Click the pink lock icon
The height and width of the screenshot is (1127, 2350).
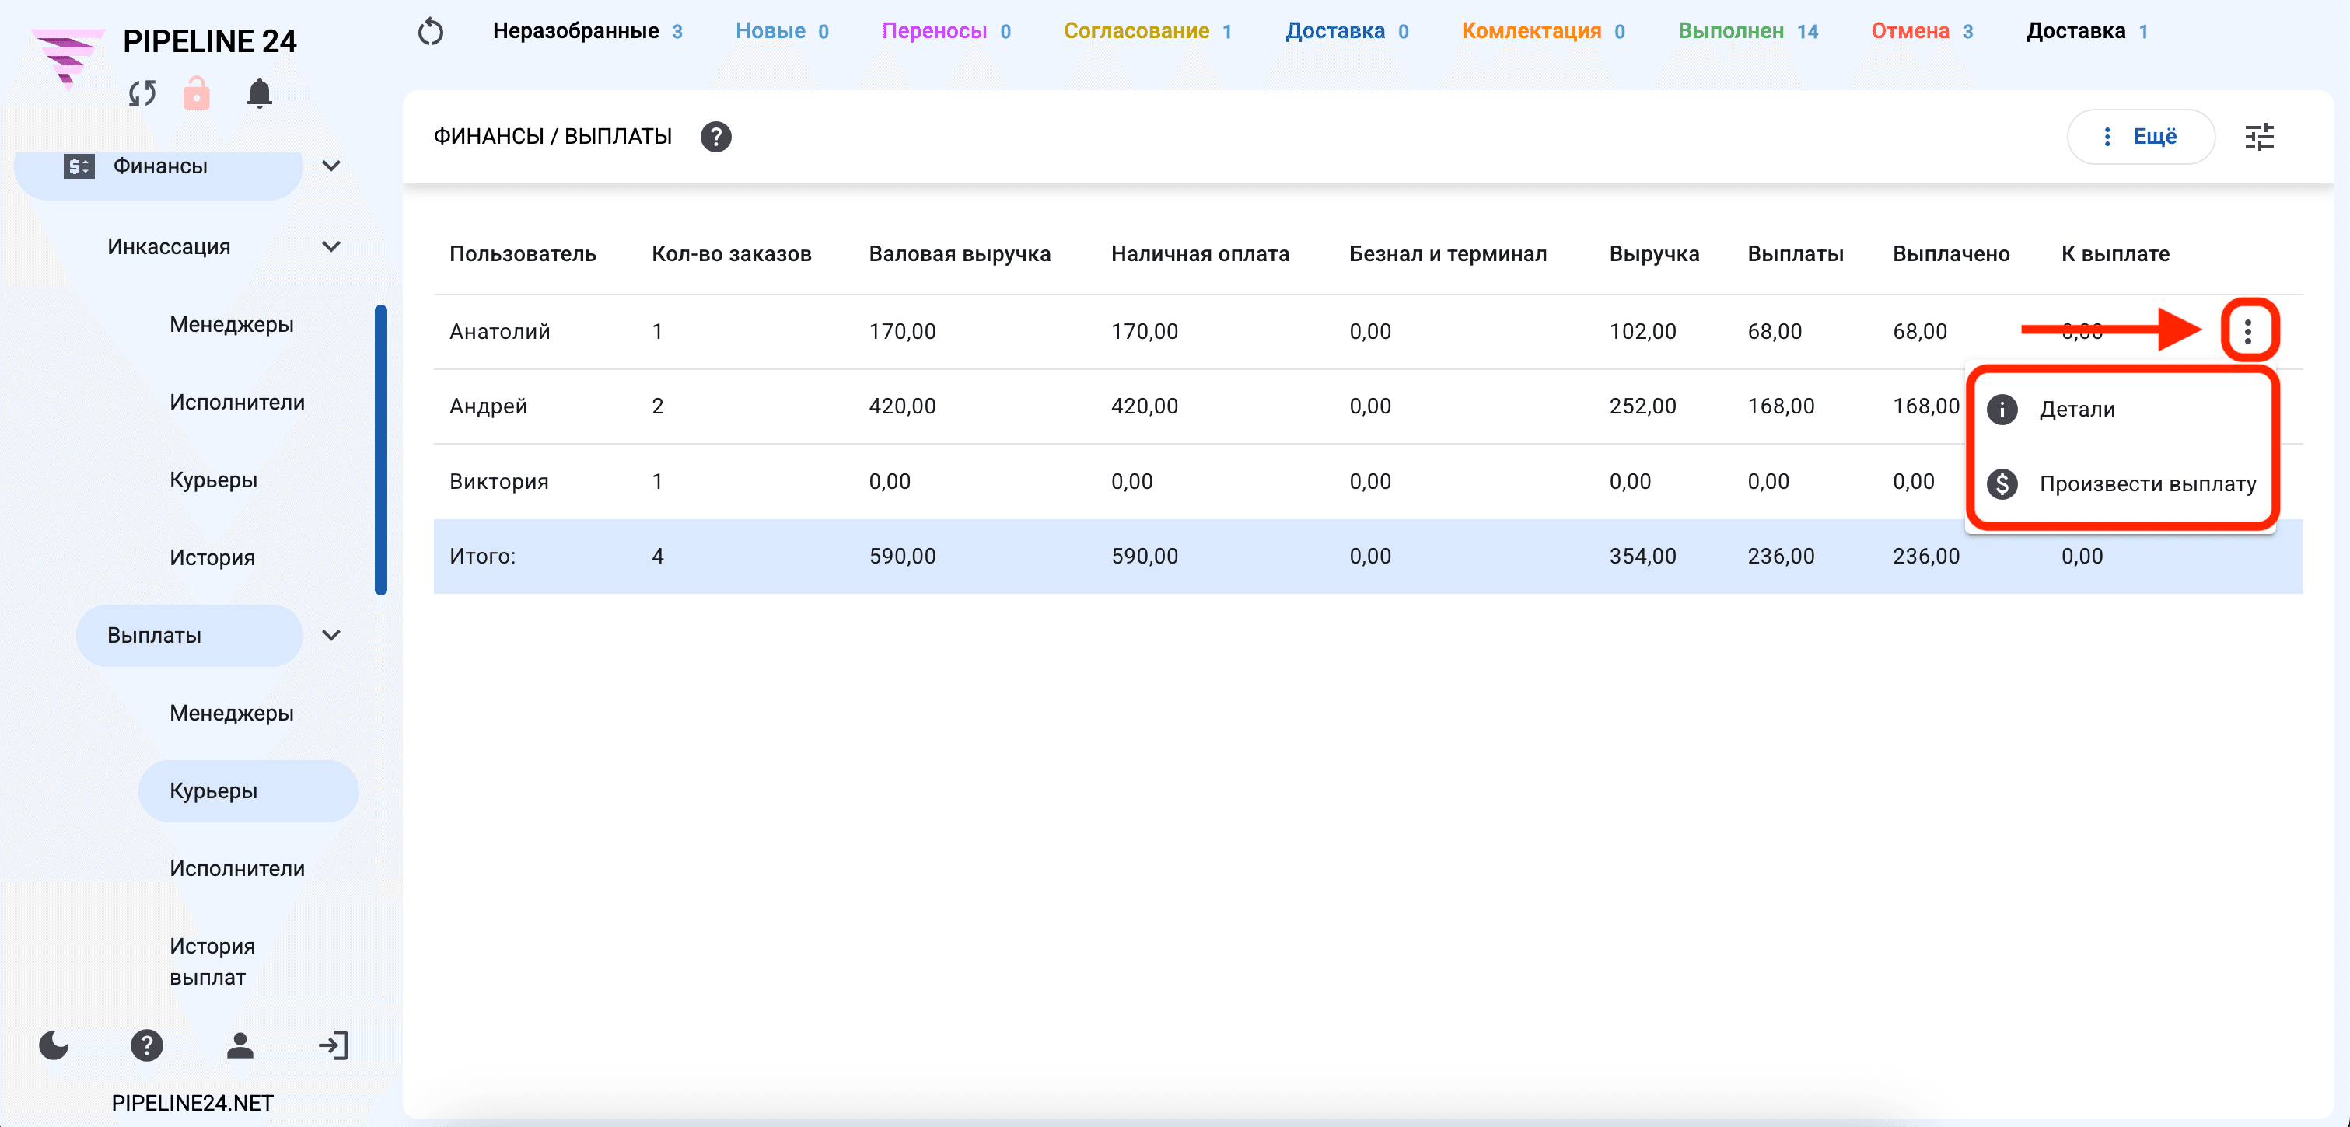click(x=196, y=93)
